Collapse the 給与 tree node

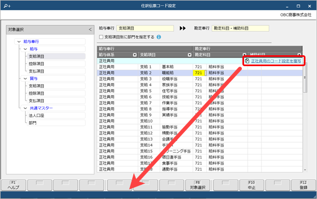coord(25,49)
